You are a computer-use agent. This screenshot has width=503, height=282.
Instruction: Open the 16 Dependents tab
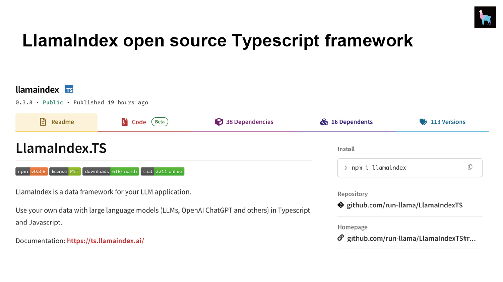tap(346, 122)
